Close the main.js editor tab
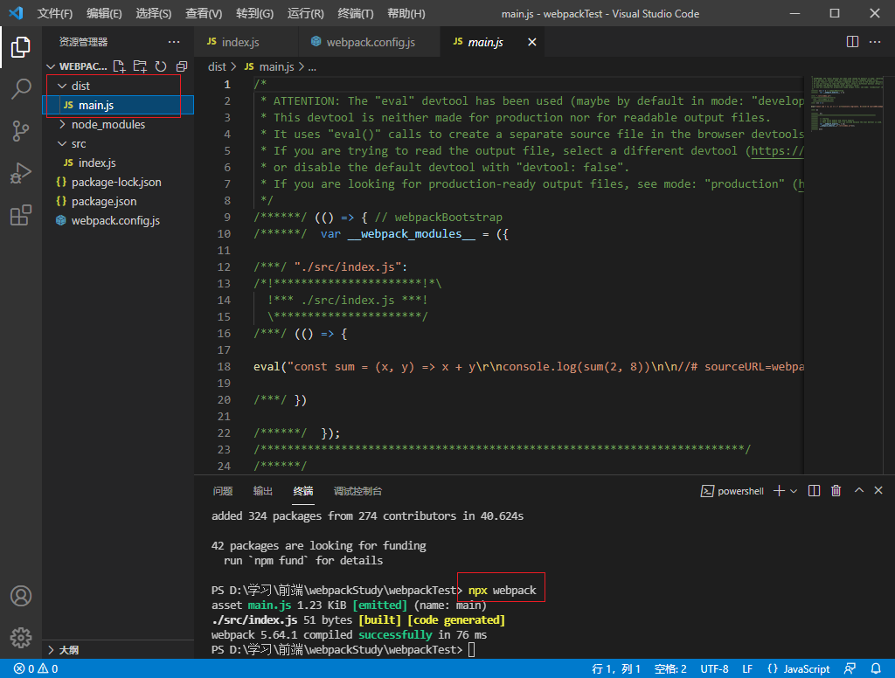Viewport: 895px width, 678px height. pos(532,42)
